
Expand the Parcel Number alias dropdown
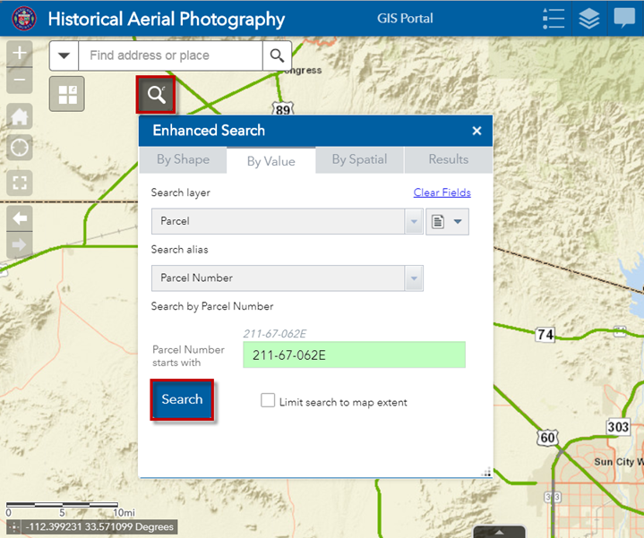[x=413, y=278]
